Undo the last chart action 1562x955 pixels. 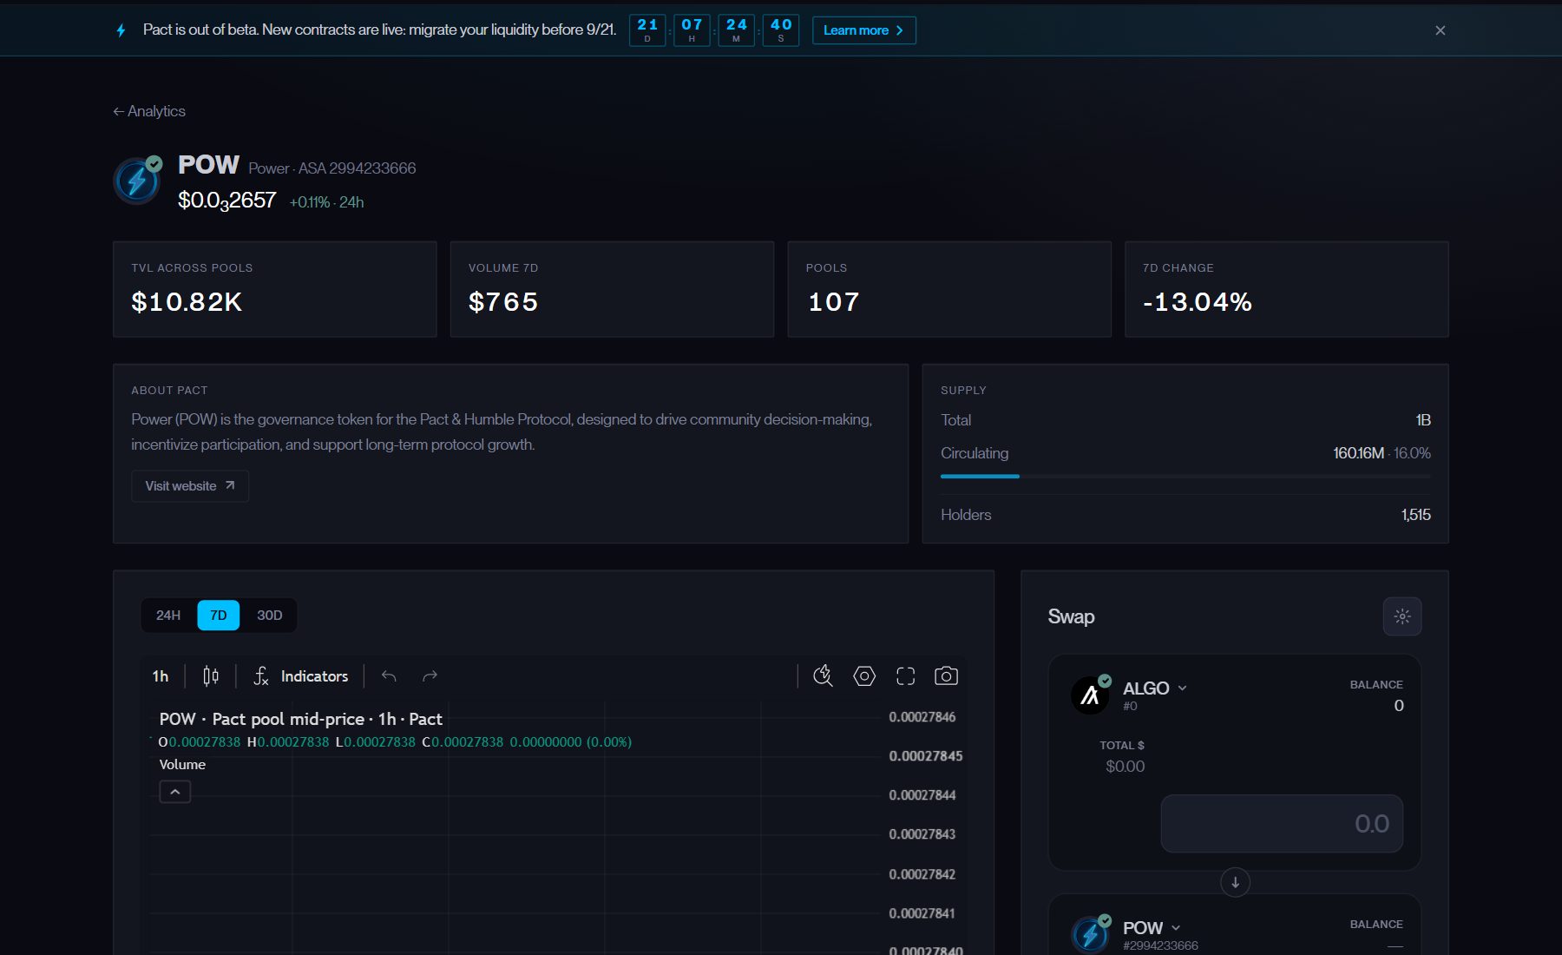click(x=389, y=676)
